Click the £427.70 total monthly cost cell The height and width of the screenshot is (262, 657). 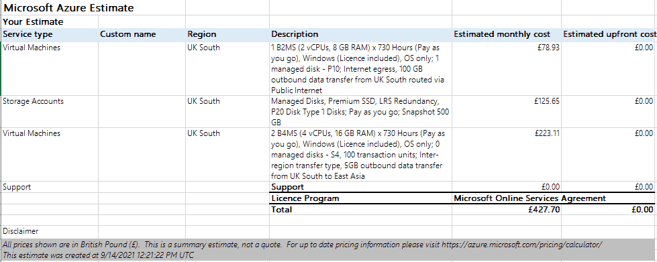tap(507, 209)
